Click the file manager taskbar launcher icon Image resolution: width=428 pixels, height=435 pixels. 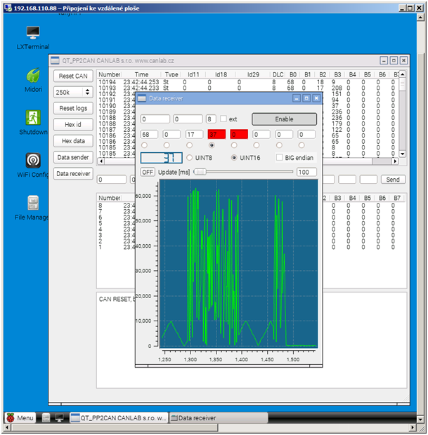point(46,417)
